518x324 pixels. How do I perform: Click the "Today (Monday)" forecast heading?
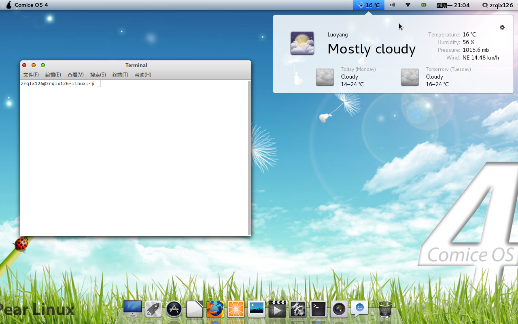click(x=358, y=69)
